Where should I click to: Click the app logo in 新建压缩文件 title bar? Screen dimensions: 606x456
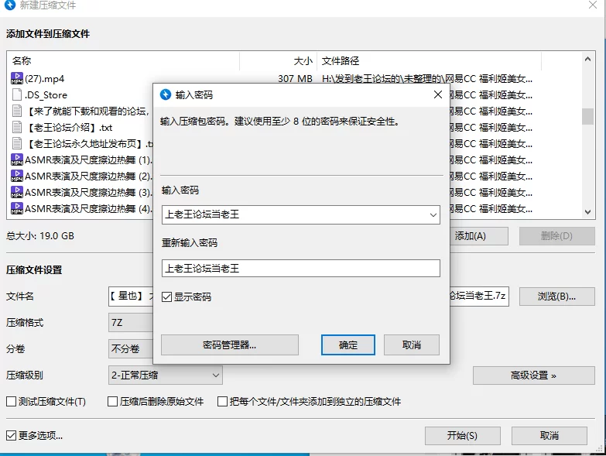click(10, 5)
